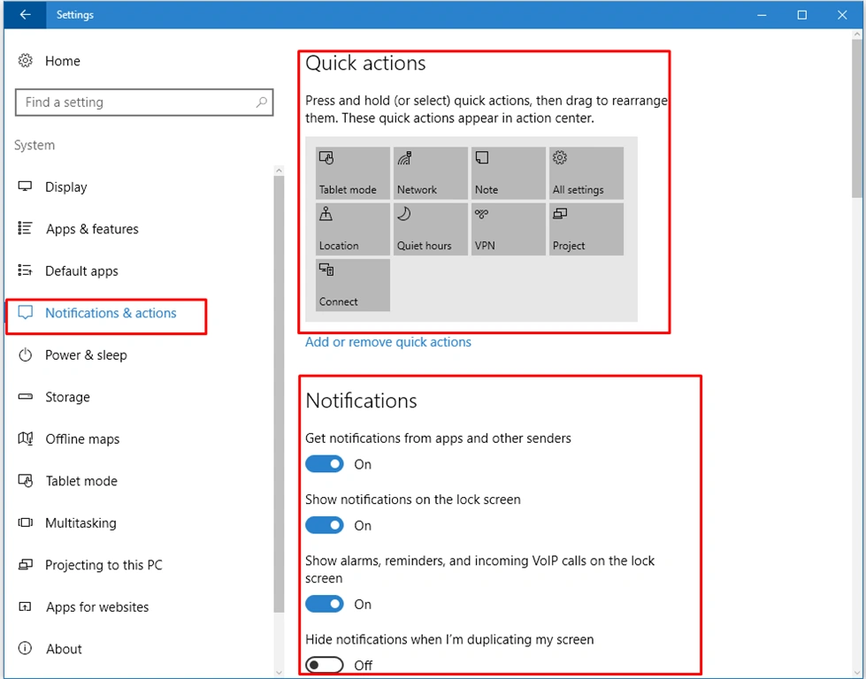Toggle Show notifications on the lock screen
The image size is (866, 679).
(325, 525)
